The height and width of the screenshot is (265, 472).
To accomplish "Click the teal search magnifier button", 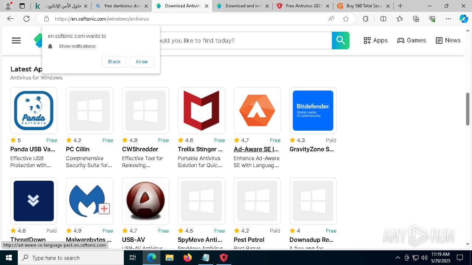I will click(x=340, y=40).
